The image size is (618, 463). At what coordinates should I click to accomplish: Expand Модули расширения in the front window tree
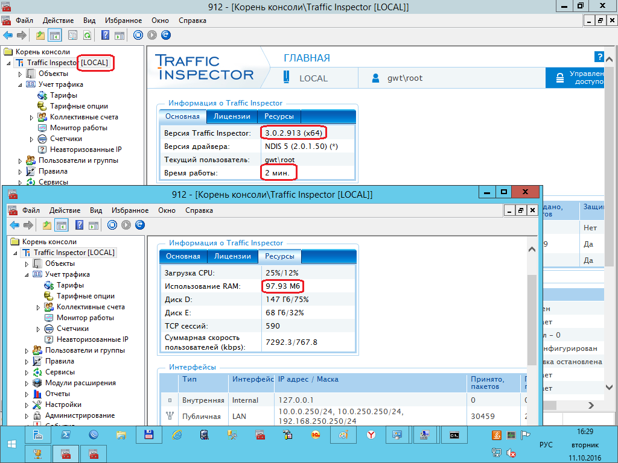pyautogui.click(x=27, y=383)
